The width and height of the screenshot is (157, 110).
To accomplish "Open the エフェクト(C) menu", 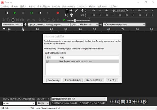I will (x=82, y=6).
